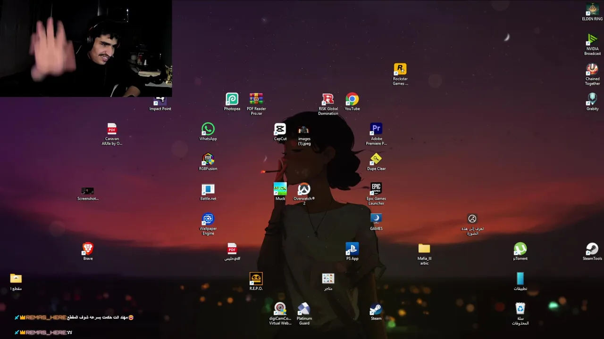Launch µTorrent from the desktop
The width and height of the screenshot is (604, 339).
click(x=520, y=251)
